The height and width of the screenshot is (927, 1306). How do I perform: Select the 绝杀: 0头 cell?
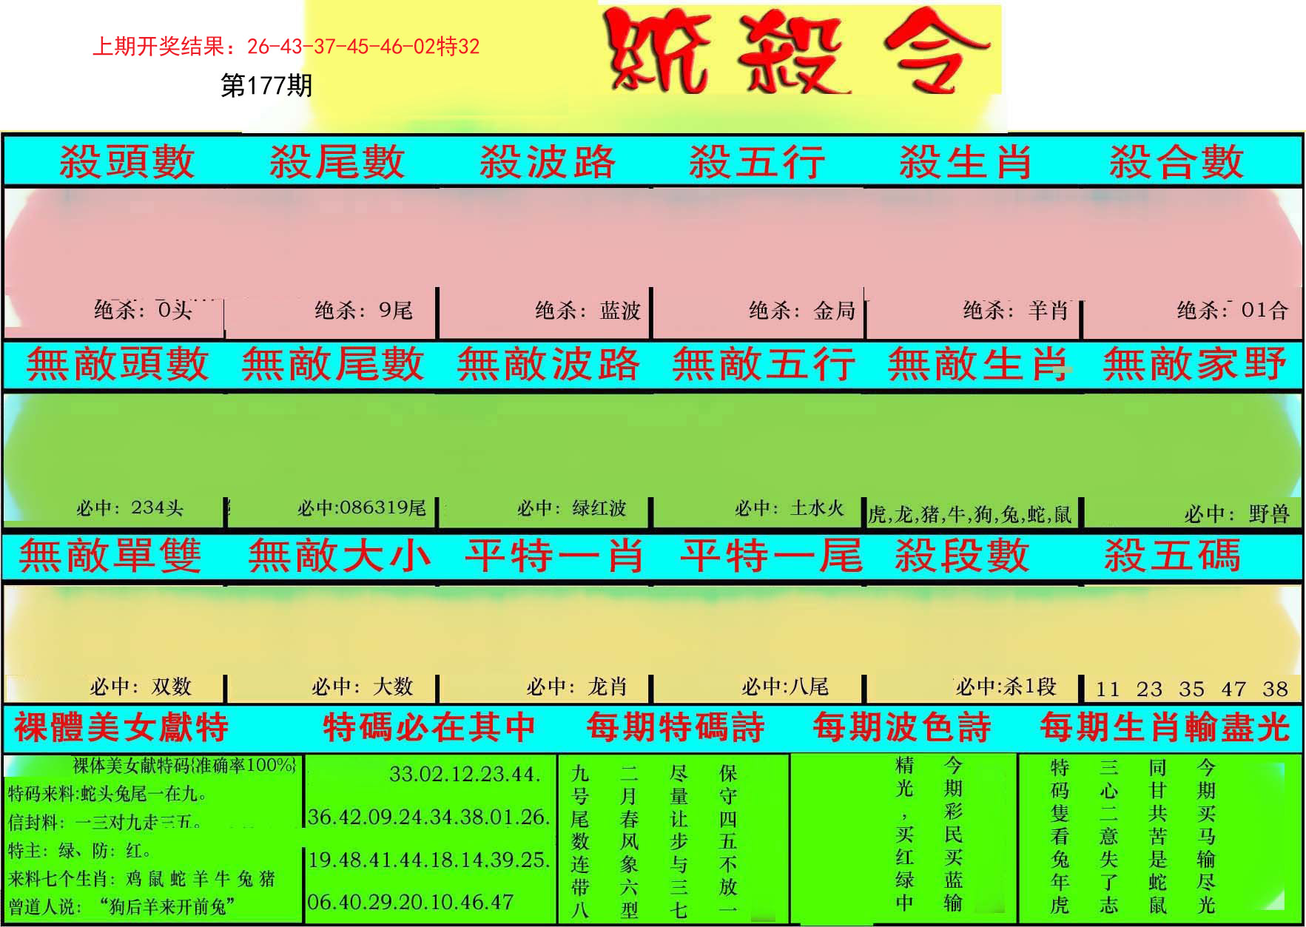point(143,310)
